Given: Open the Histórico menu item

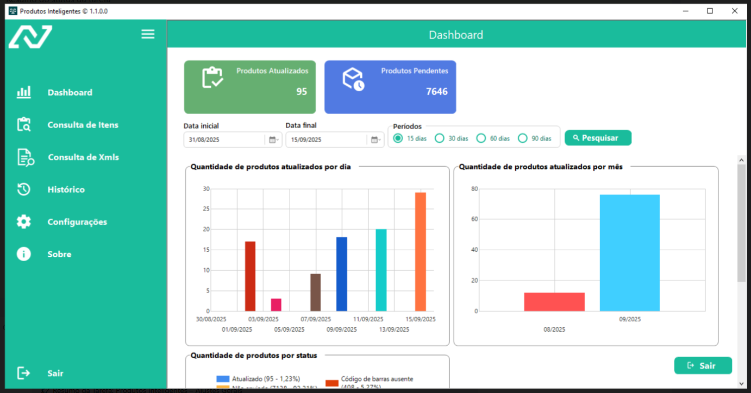Looking at the screenshot, I should click(66, 189).
